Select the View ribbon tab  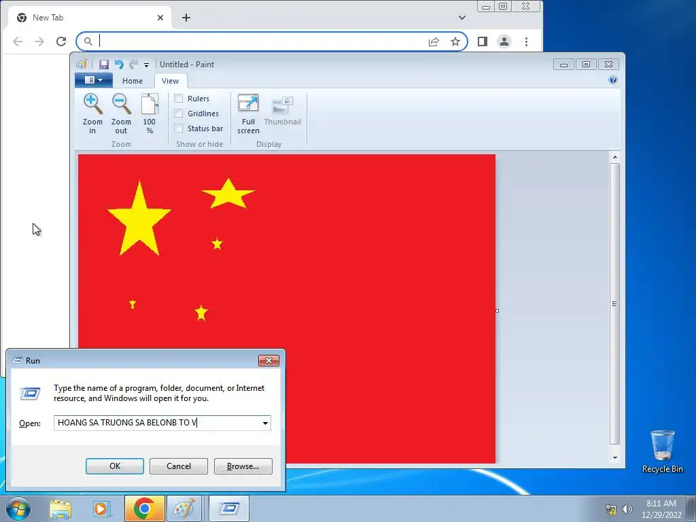click(170, 81)
